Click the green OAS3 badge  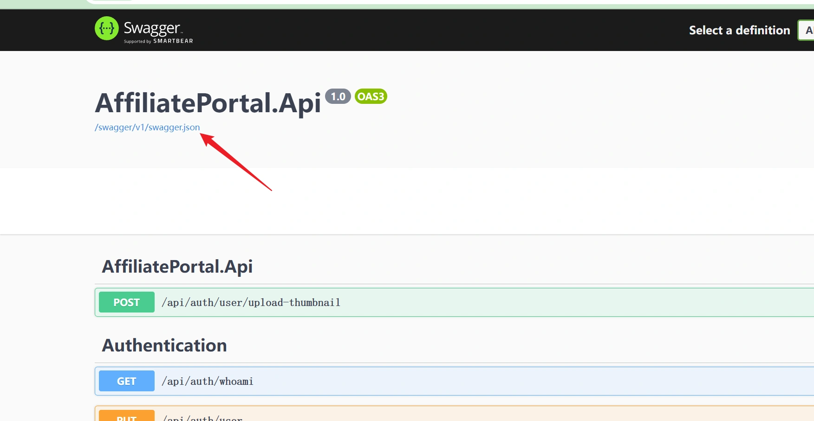click(x=371, y=96)
